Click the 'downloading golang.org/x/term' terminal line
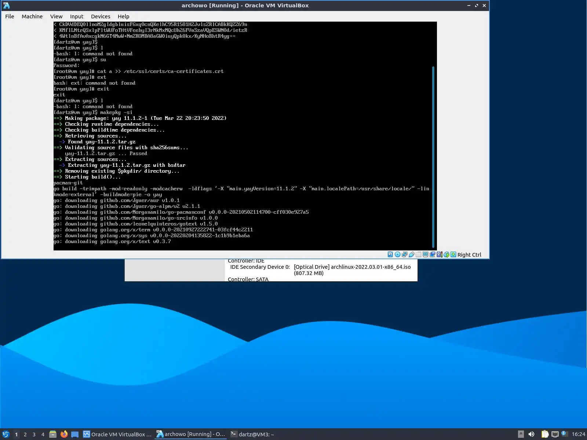 (153, 230)
